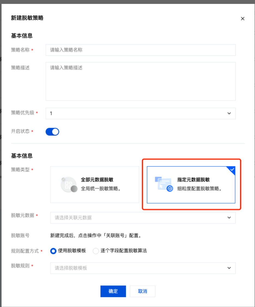This screenshot has height=307, width=255.
Task: Click the blue corner checkmark on the selected card
Action: tap(232, 170)
